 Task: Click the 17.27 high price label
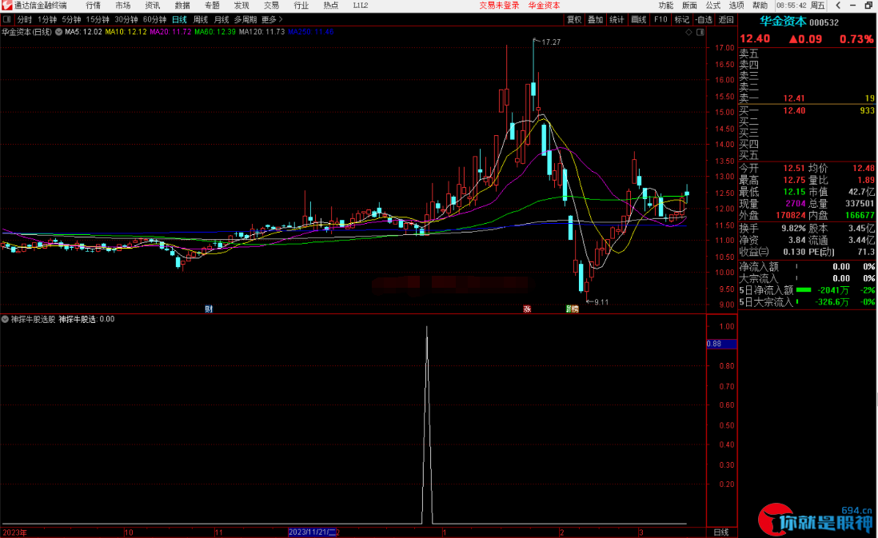[551, 42]
